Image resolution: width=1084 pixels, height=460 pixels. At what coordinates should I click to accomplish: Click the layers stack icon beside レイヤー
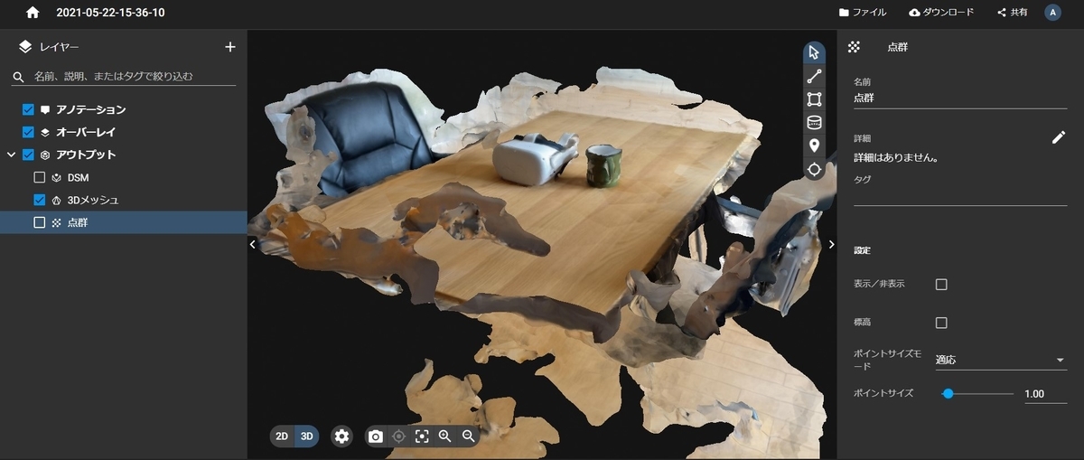(x=24, y=47)
